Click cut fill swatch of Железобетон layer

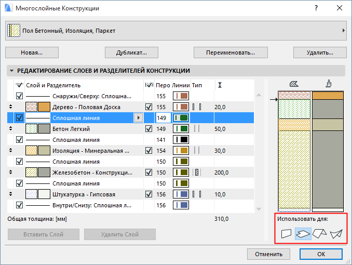point(31,173)
